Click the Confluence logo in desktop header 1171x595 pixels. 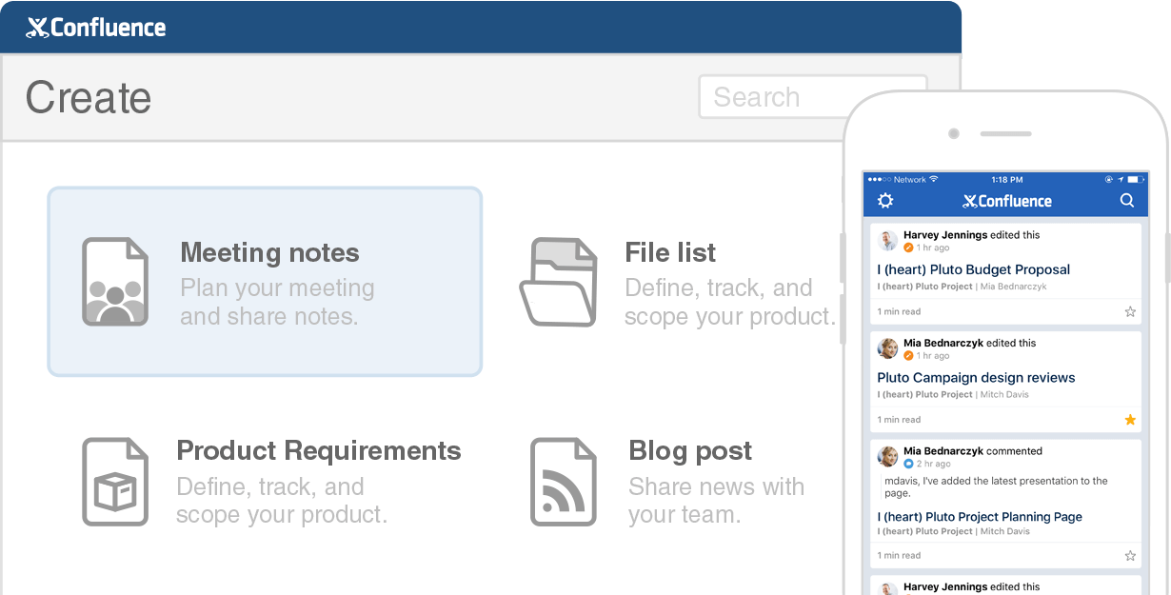point(96,28)
